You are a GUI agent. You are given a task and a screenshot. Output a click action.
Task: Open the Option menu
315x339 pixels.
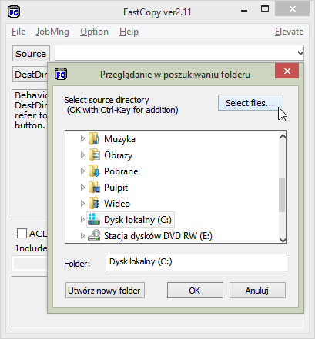[x=94, y=32]
